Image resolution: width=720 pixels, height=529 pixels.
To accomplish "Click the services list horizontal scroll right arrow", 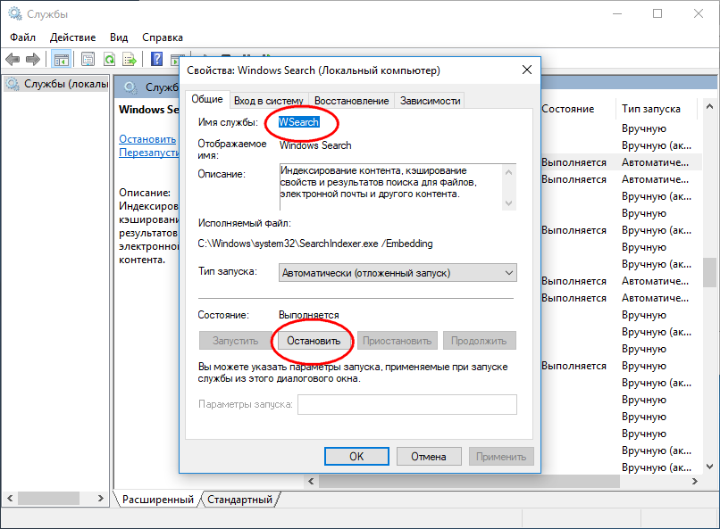I will pos(695,482).
